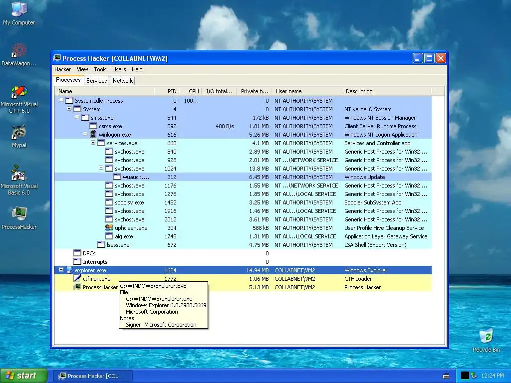Viewport: 511px width, 383px height.
Task: Open the Help menu
Action: pyautogui.click(x=137, y=69)
